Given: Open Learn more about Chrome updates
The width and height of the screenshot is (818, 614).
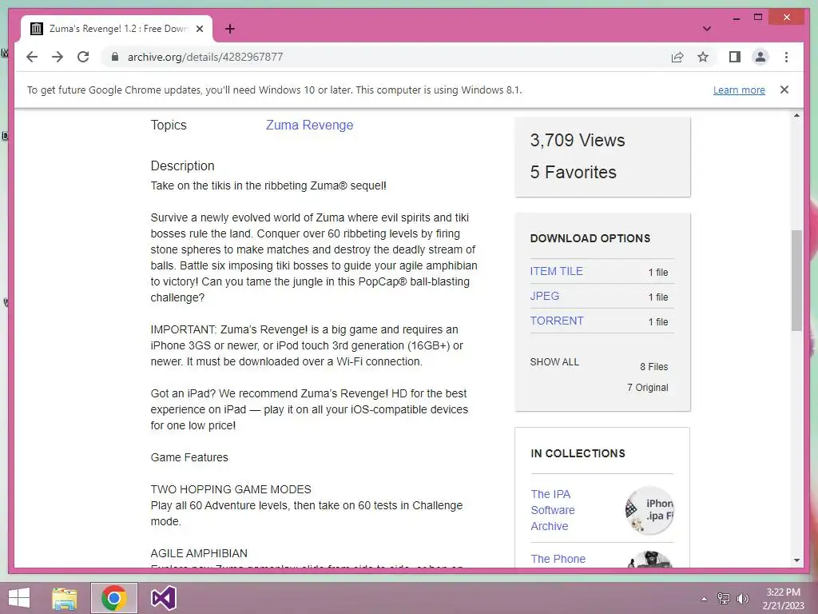Looking at the screenshot, I should pos(739,90).
